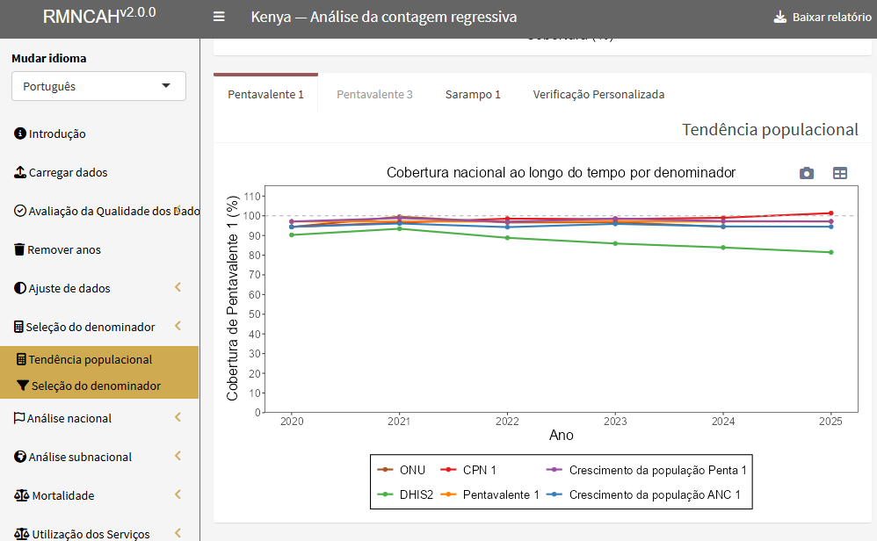The height and width of the screenshot is (541, 877).
Task: Toggle the DHIS2 series in the legend
Action: point(405,494)
